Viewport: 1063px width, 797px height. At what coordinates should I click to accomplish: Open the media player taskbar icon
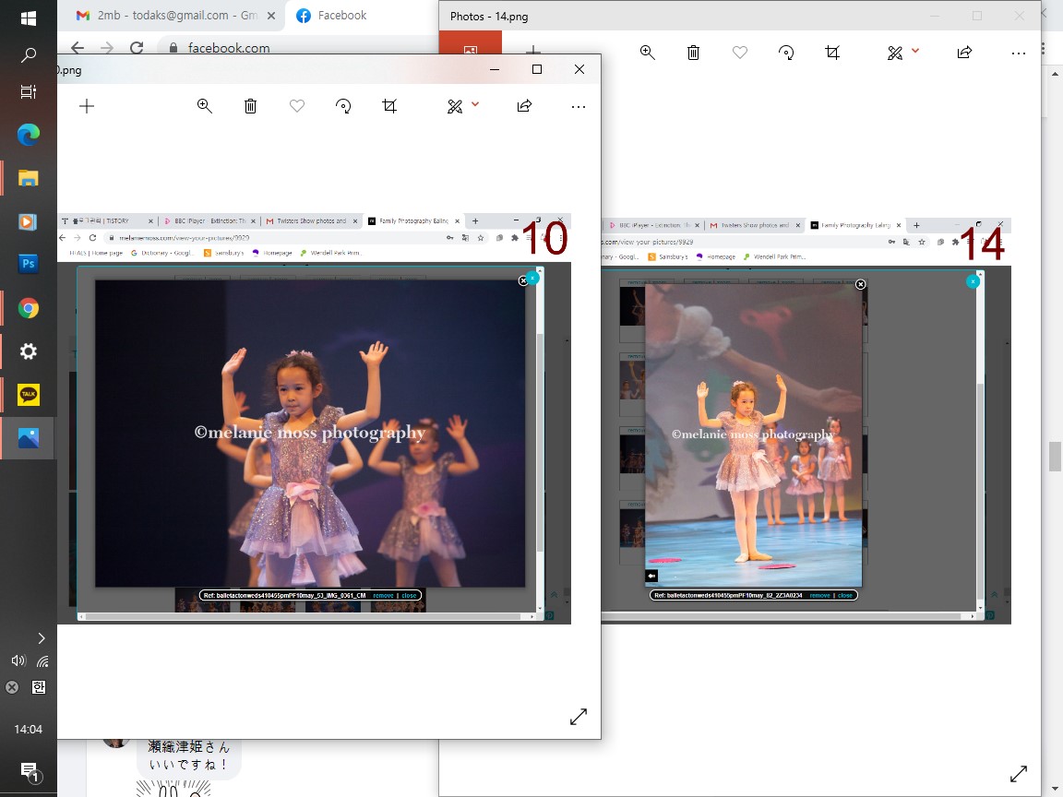click(28, 221)
